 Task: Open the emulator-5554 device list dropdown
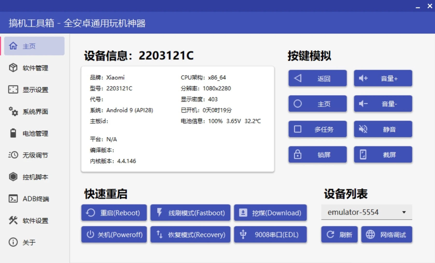367,212
